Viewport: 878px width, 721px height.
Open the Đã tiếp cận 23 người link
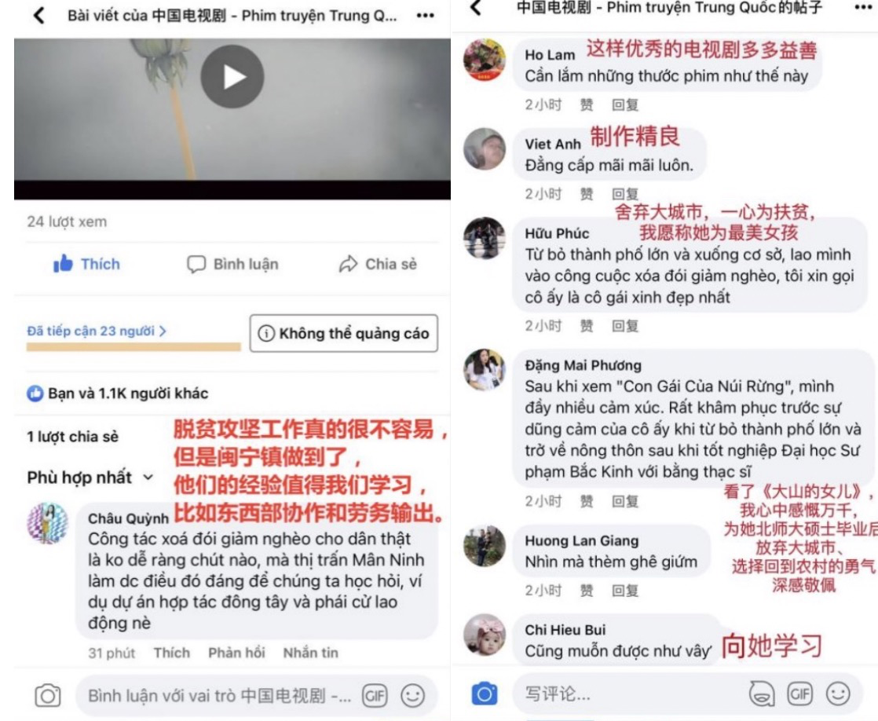[x=97, y=331]
